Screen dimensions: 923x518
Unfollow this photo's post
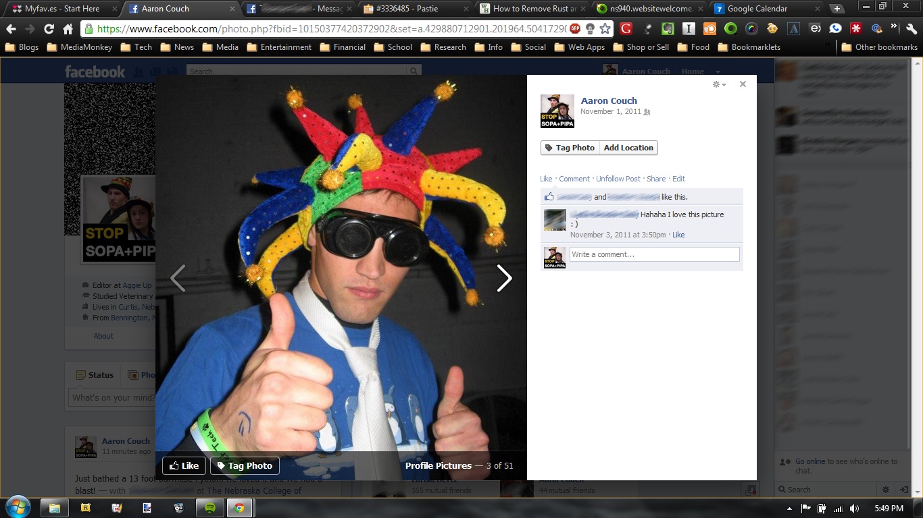click(x=618, y=178)
